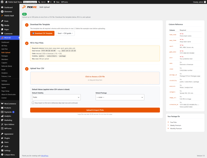Click Download CSV Template button
207x158 pixels.
42,33
